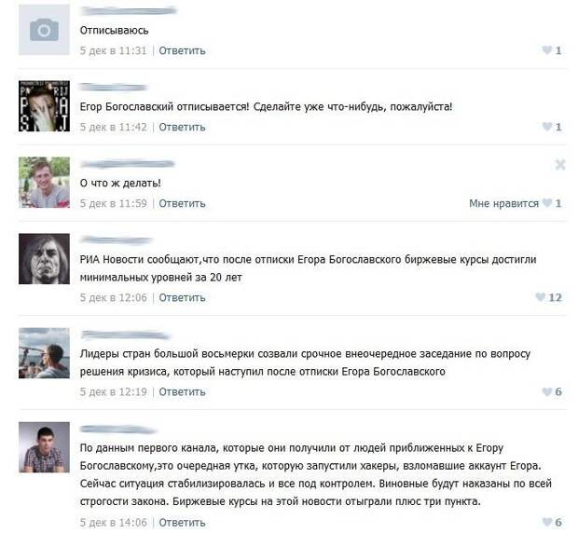This screenshot has height=533, width=578.
Task: Click 'Ответить' under 'О что ж делать!'
Action: pyautogui.click(x=182, y=203)
